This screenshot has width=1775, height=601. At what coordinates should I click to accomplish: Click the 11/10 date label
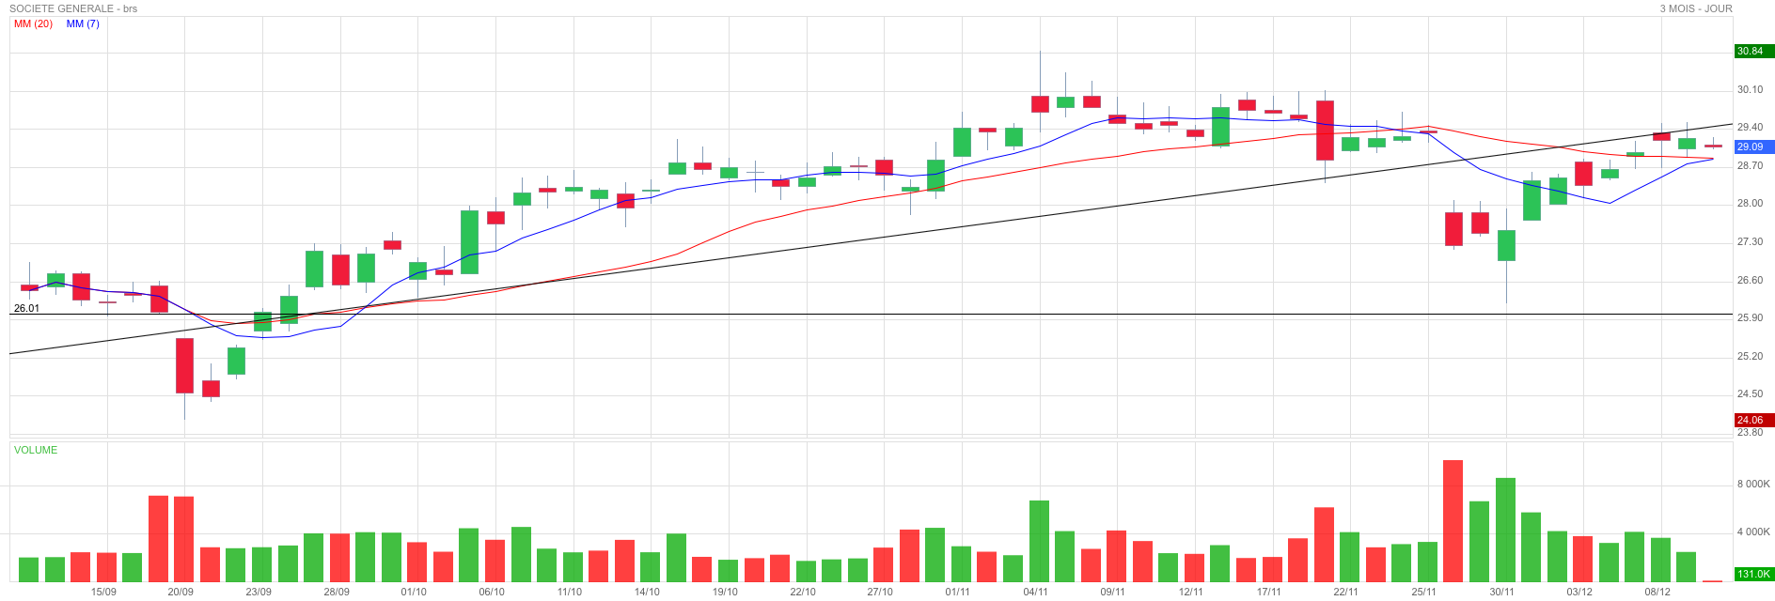pyautogui.click(x=570, y=592)
